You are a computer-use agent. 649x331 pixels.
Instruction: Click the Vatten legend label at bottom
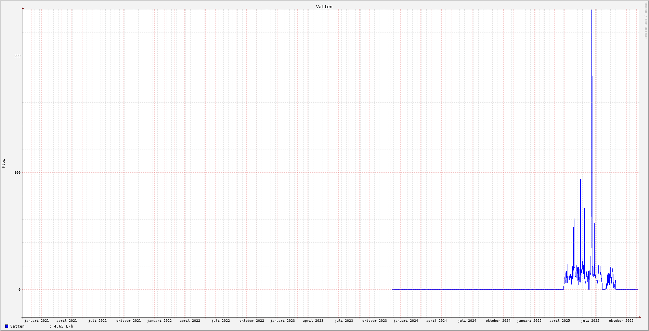17,326
